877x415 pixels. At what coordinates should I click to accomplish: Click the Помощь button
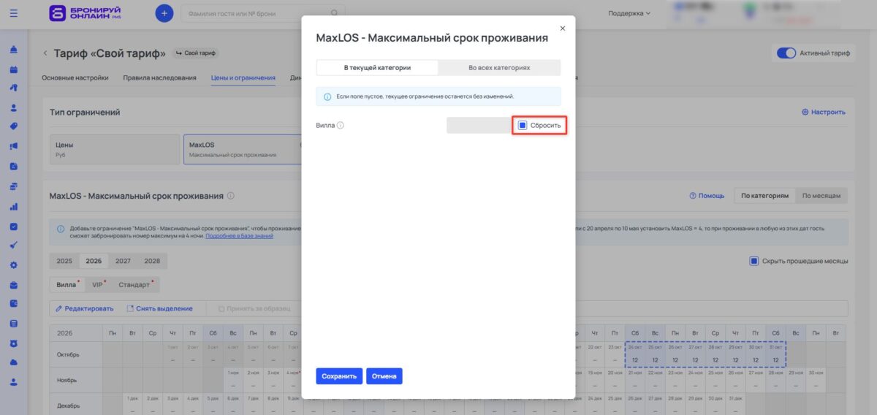pos(707,196)
